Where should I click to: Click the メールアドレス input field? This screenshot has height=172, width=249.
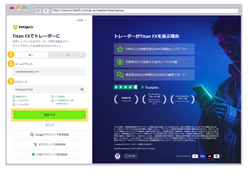tap(49, 72)
